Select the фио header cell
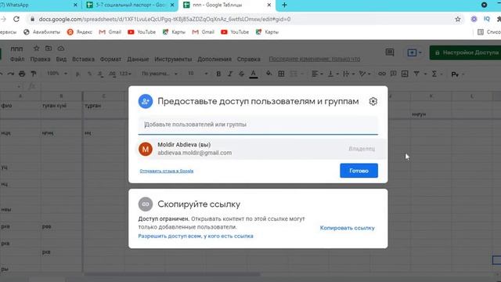The height and width of the screenshot is (282, 501). click(x=20, y=106)
